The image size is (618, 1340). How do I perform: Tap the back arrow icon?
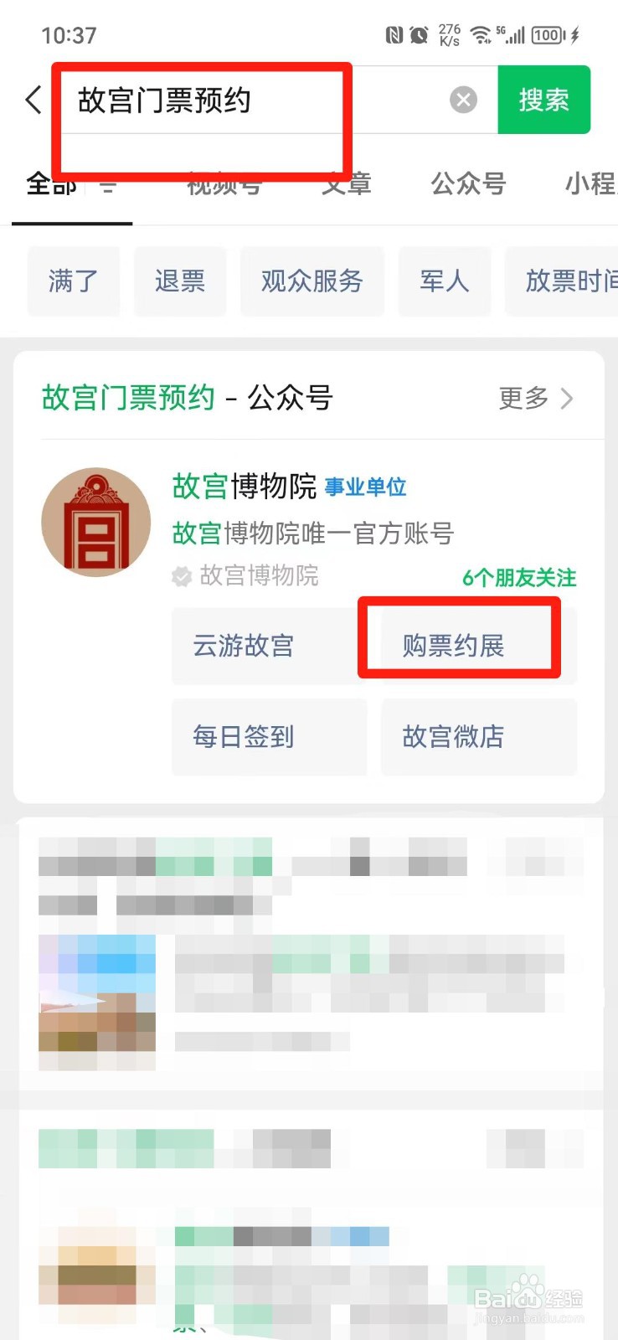click(x=33, y=100)
